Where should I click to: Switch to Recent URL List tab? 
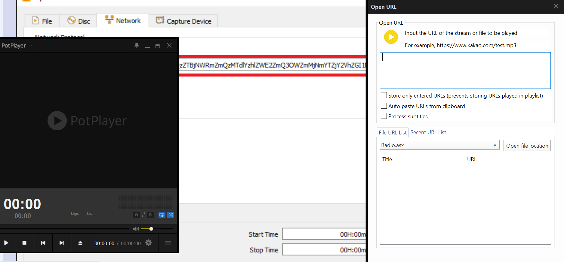[x=428, y=132]
